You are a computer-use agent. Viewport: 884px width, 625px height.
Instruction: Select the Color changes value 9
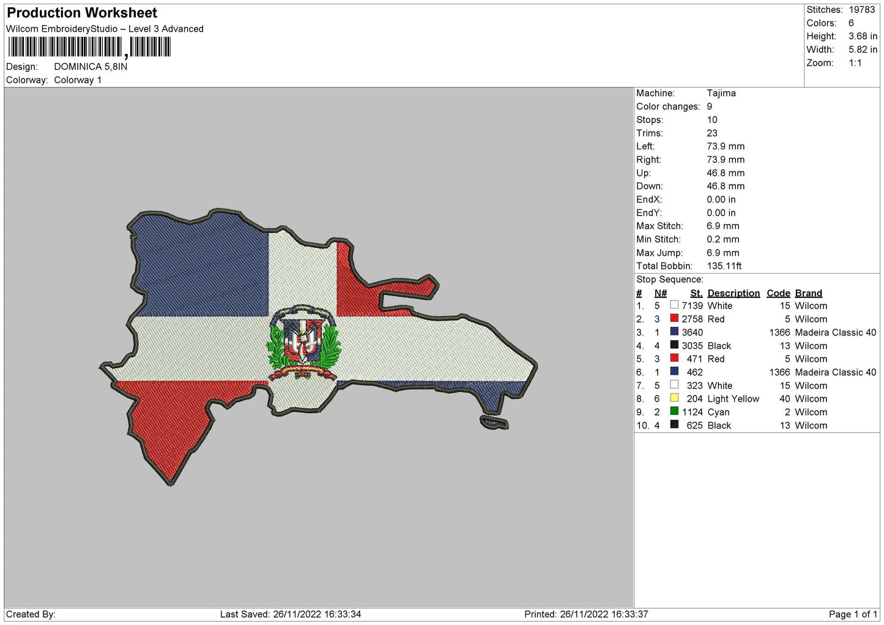tap(710, 107)
